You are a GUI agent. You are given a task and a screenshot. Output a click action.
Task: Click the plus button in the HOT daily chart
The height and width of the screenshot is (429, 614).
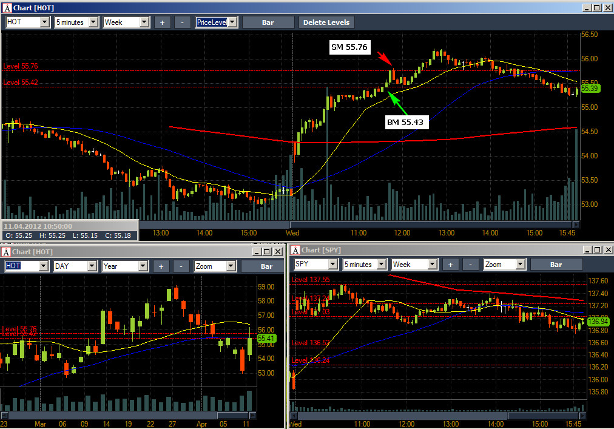[161, 266]
